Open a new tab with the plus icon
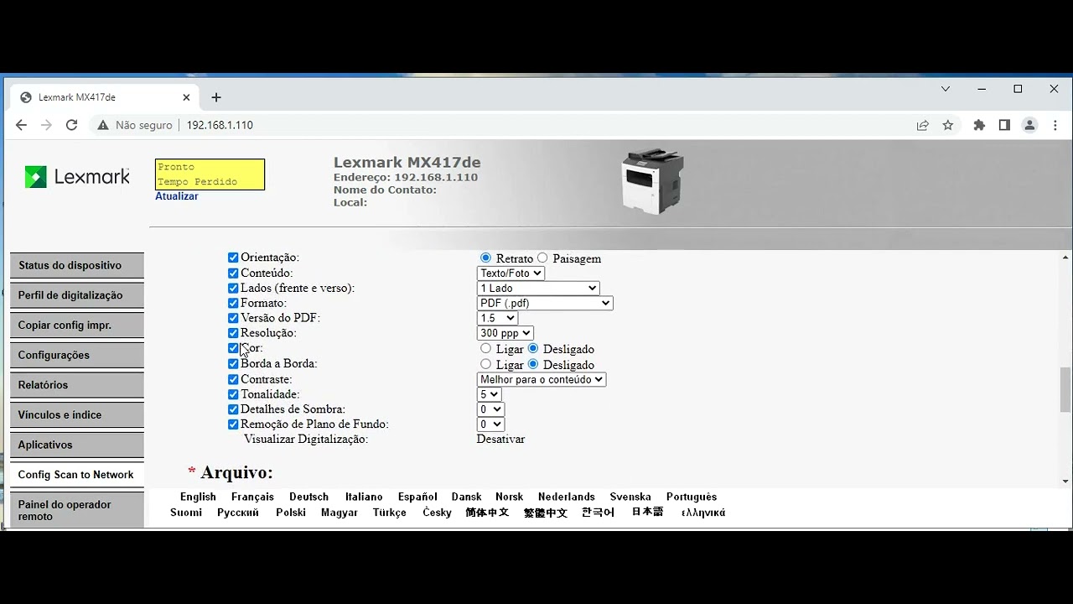The width and height of the screenshot is (1073, 604). (216, 97)
